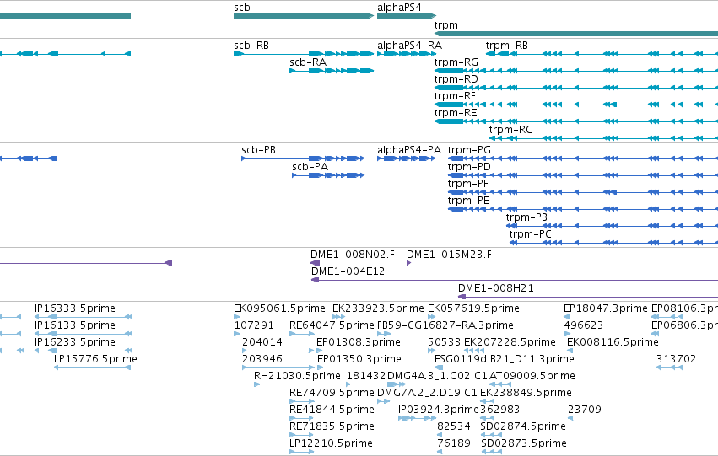Click the alphaPS4-PA protein label
The width and height of the screenshot is (718, 456).
click(x=409, y=150)
